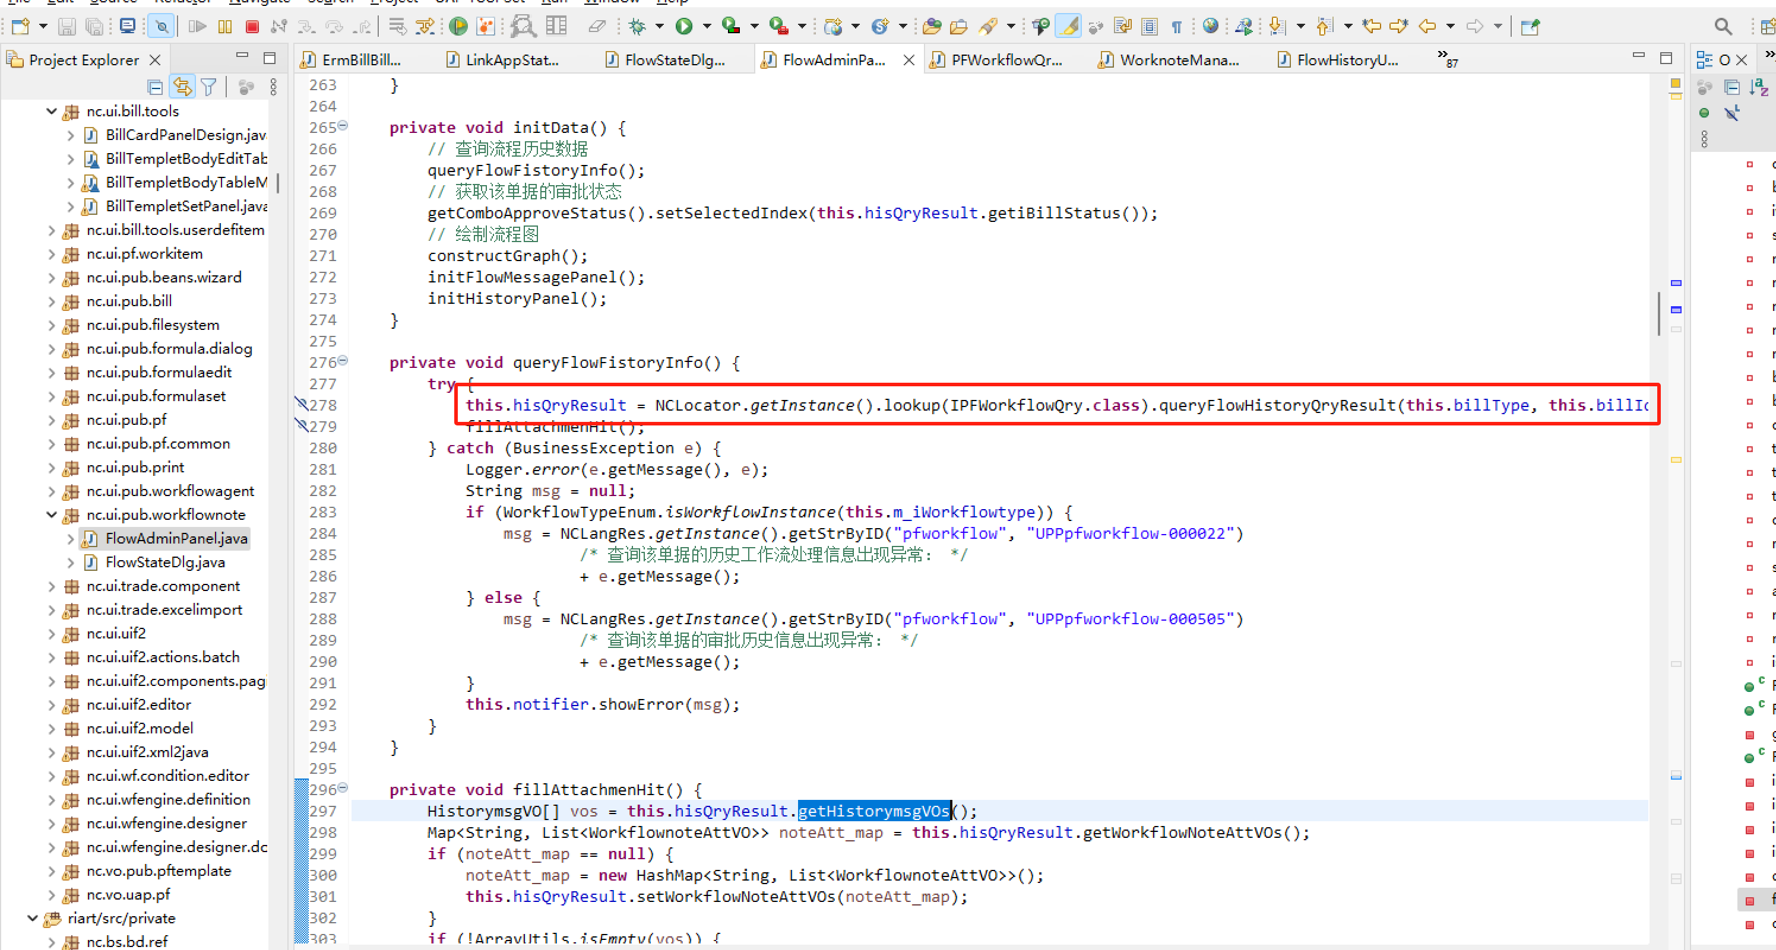Expand the nc.ui.pub.pf package node

click(52, 420)
